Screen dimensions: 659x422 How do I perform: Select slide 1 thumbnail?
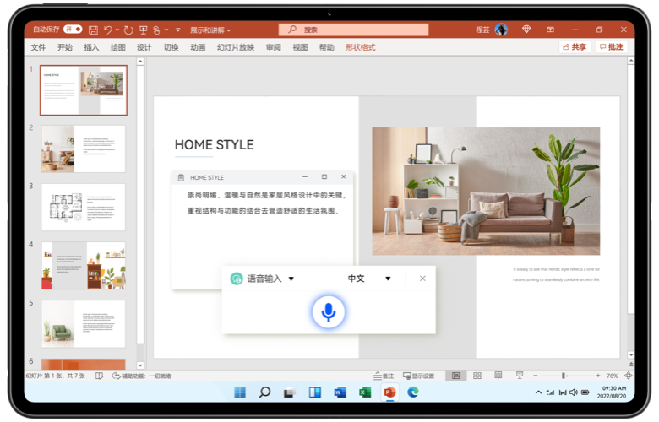(83, 90)
